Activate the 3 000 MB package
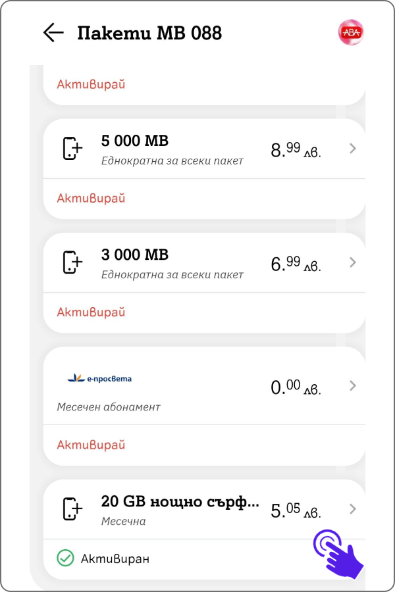395x592 pixels. 91,312
